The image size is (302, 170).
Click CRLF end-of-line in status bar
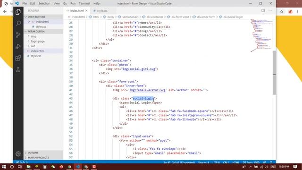226,162
